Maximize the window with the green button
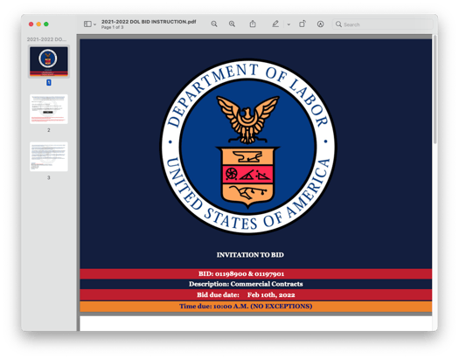 [46, 24]
